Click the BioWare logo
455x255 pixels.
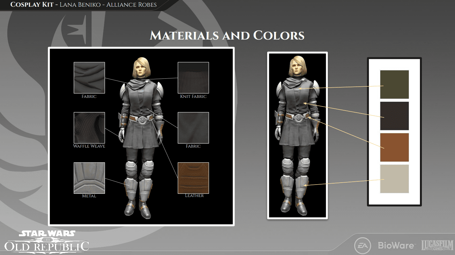396,245
